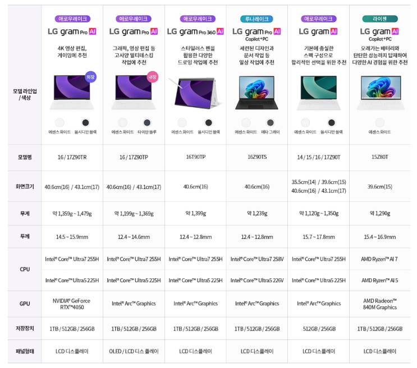Click model name 16 / 17Z90TR
This screenshot has width=417, height=368.
pos(72,158)
